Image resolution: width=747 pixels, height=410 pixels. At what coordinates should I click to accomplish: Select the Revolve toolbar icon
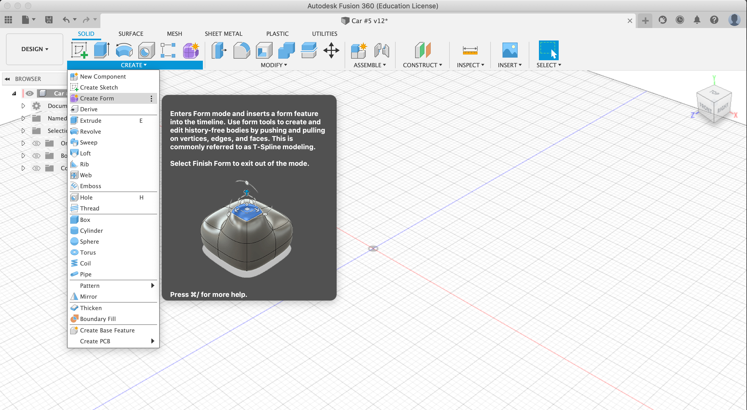tap(124, 50)
